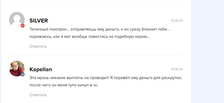Click Ответить under Kapellan's comment
This screenshot has height=103, width=224.
(x=38, y=95)
